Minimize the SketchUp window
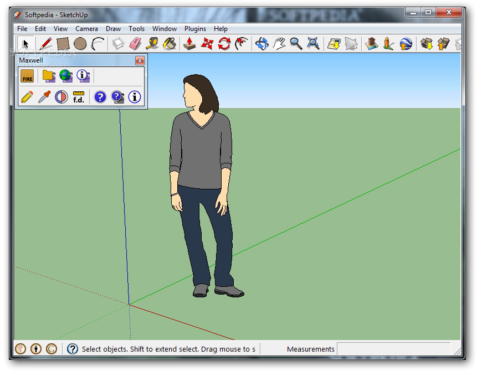 pos(413,13)
